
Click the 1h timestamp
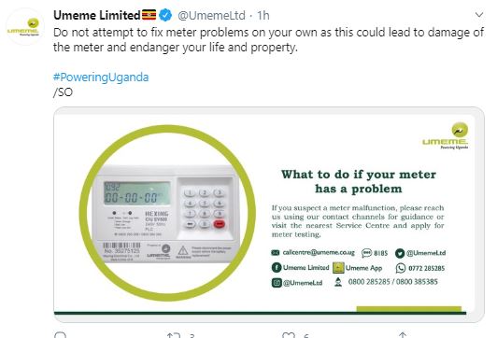pos(263,15)
